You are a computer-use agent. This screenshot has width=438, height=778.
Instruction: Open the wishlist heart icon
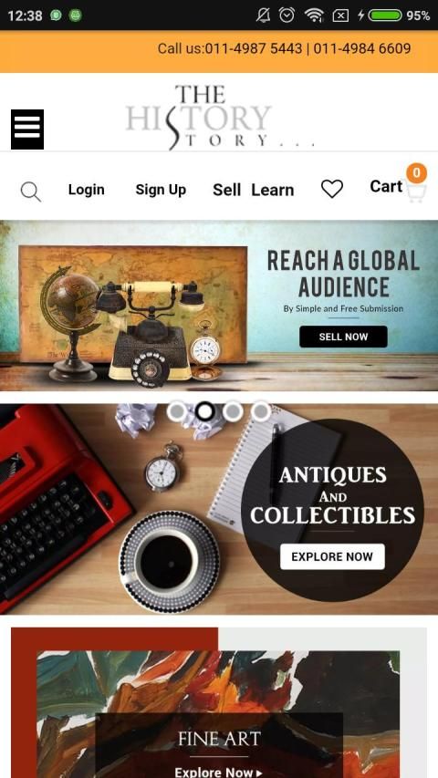[332, 189]
